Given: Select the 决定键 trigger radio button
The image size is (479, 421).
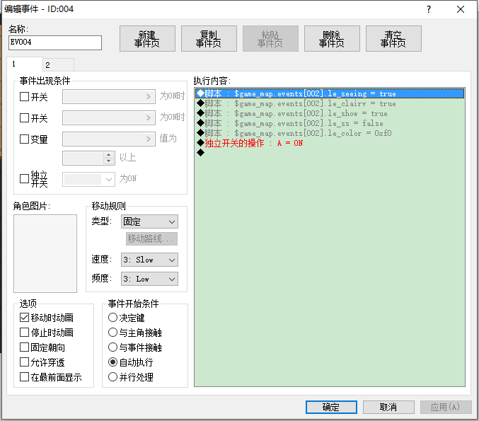Looking at the screenshot, I should pos(112,318).
